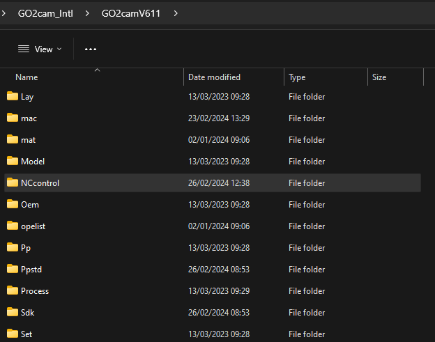Image resolution: width=435 pixels, height=342 pixels.
Task: Expand chevron before GO2cam_Intl breadcrumb
Action: (x=4, y=13)
